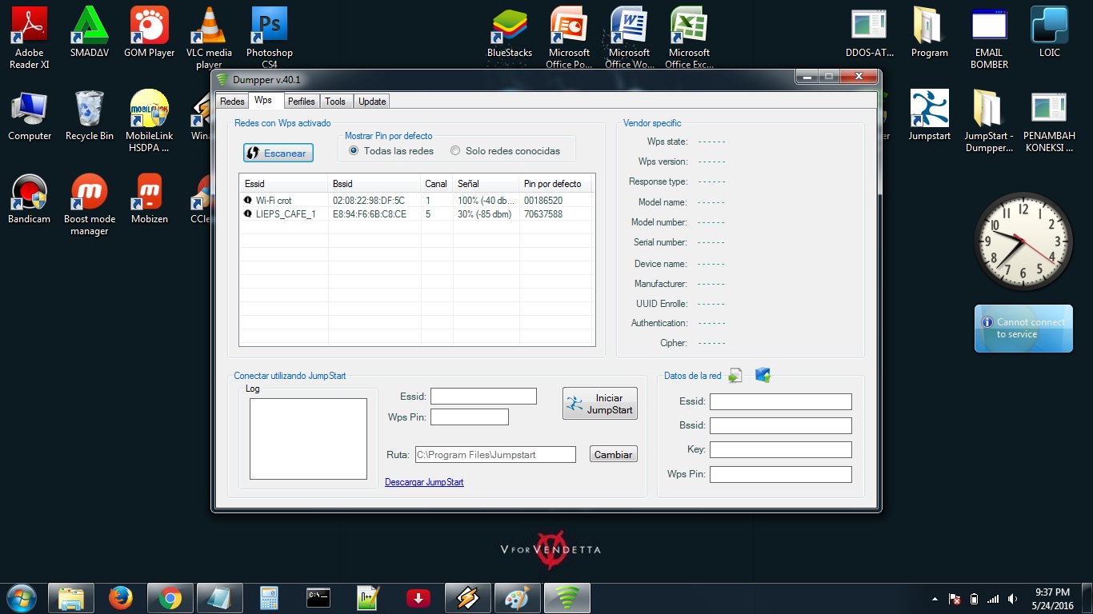Click BSSID E8:94:F6:6B:C8:CE
The height and width of the screenshot is (614, 1093).
coord(370,214)
